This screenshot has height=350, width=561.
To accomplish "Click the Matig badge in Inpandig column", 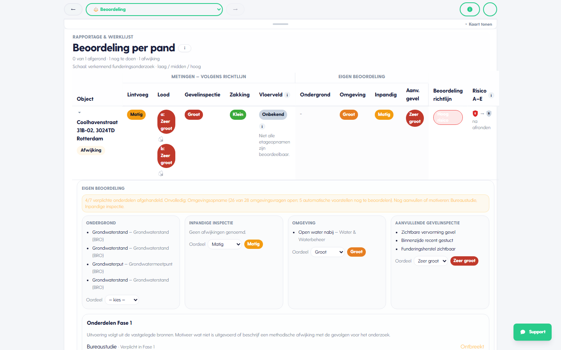I will point(384,115).
